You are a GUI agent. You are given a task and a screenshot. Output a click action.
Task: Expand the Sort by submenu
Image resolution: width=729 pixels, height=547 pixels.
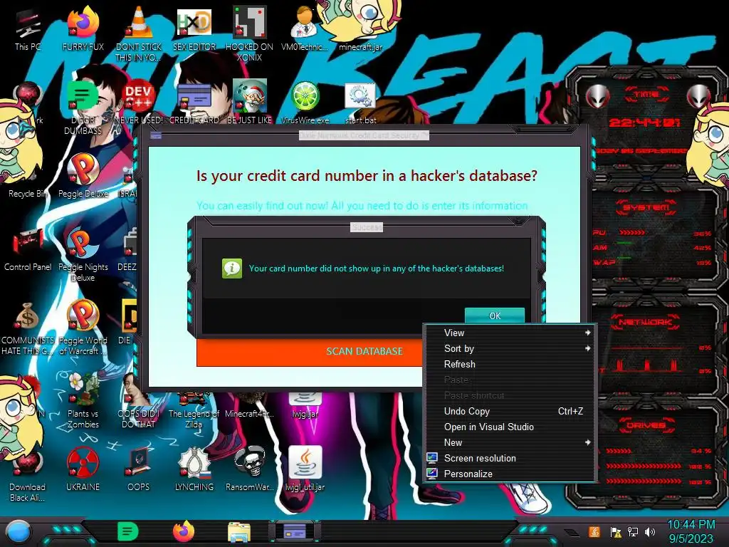pos(510,348)
